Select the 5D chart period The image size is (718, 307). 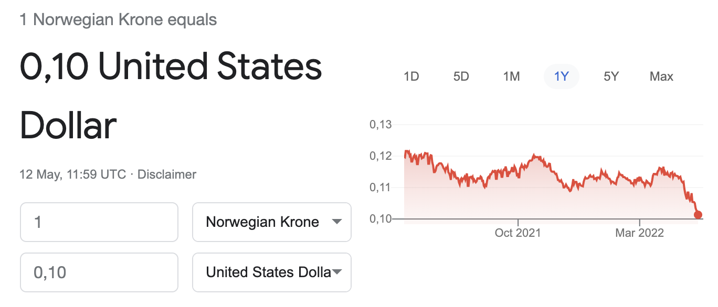point(461,76)
